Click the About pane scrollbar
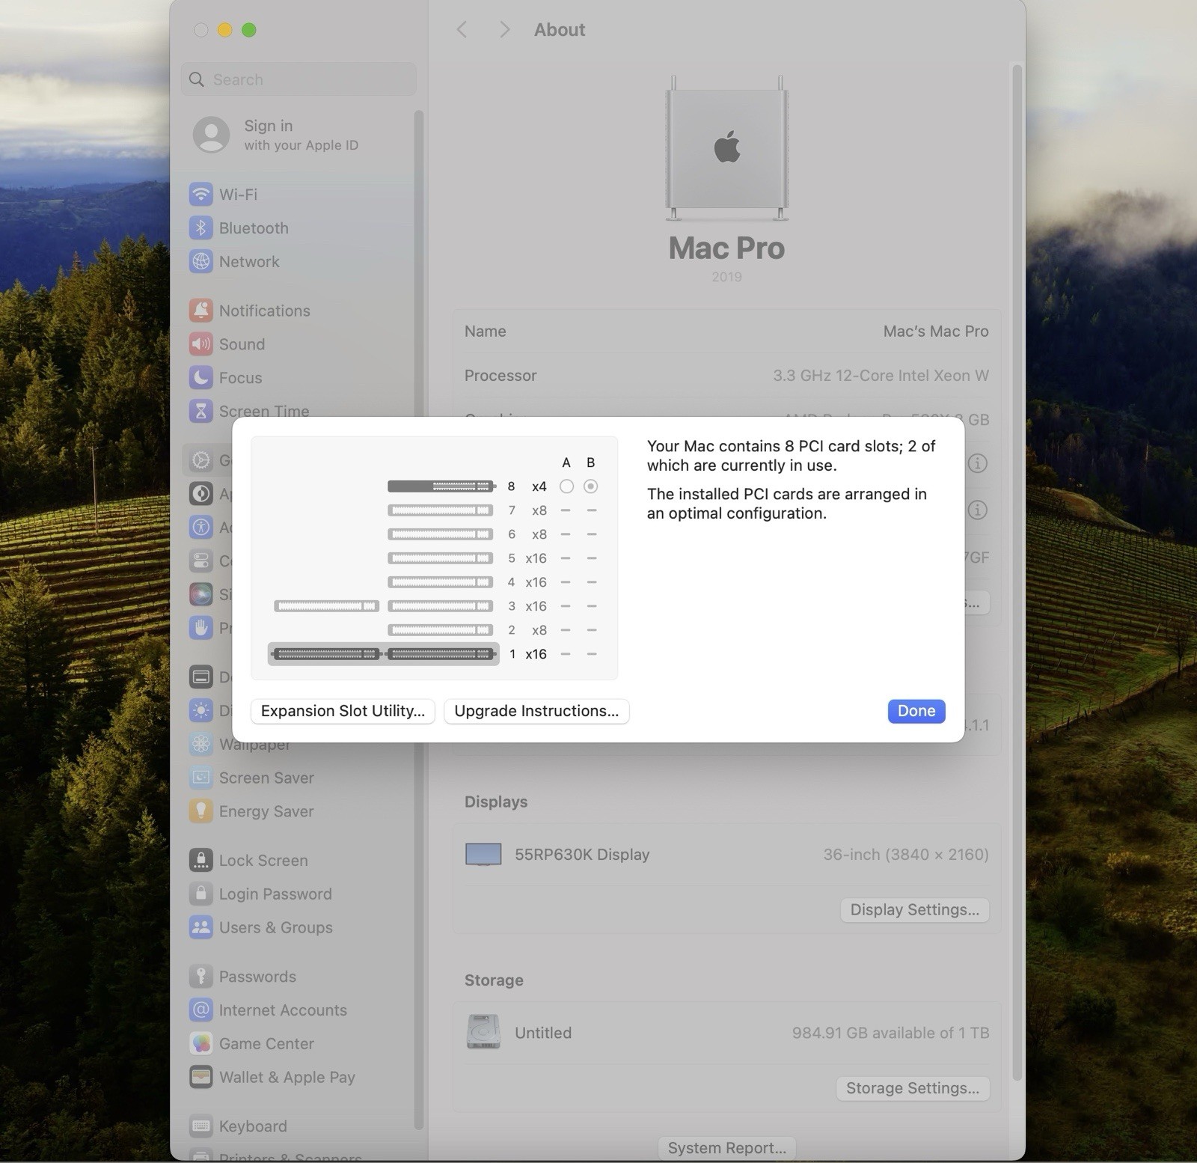The width and height of the screenshot is (1197, 1163). click(x=1017, y=573)
